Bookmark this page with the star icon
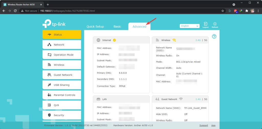 click(x=223, y=11)
